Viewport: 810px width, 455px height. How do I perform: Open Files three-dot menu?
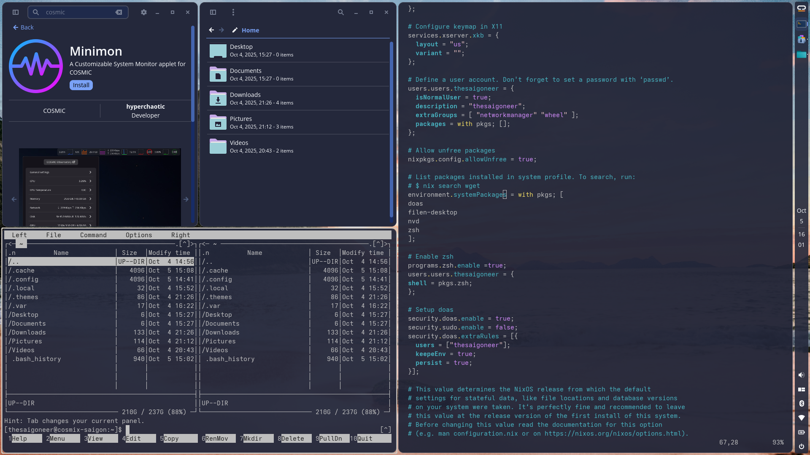[233, 12]
